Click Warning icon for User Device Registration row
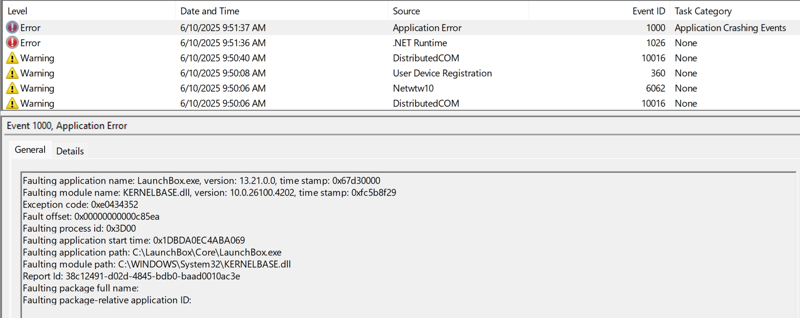The width and height of the screenshot is (800, 318). pos(12,73)
